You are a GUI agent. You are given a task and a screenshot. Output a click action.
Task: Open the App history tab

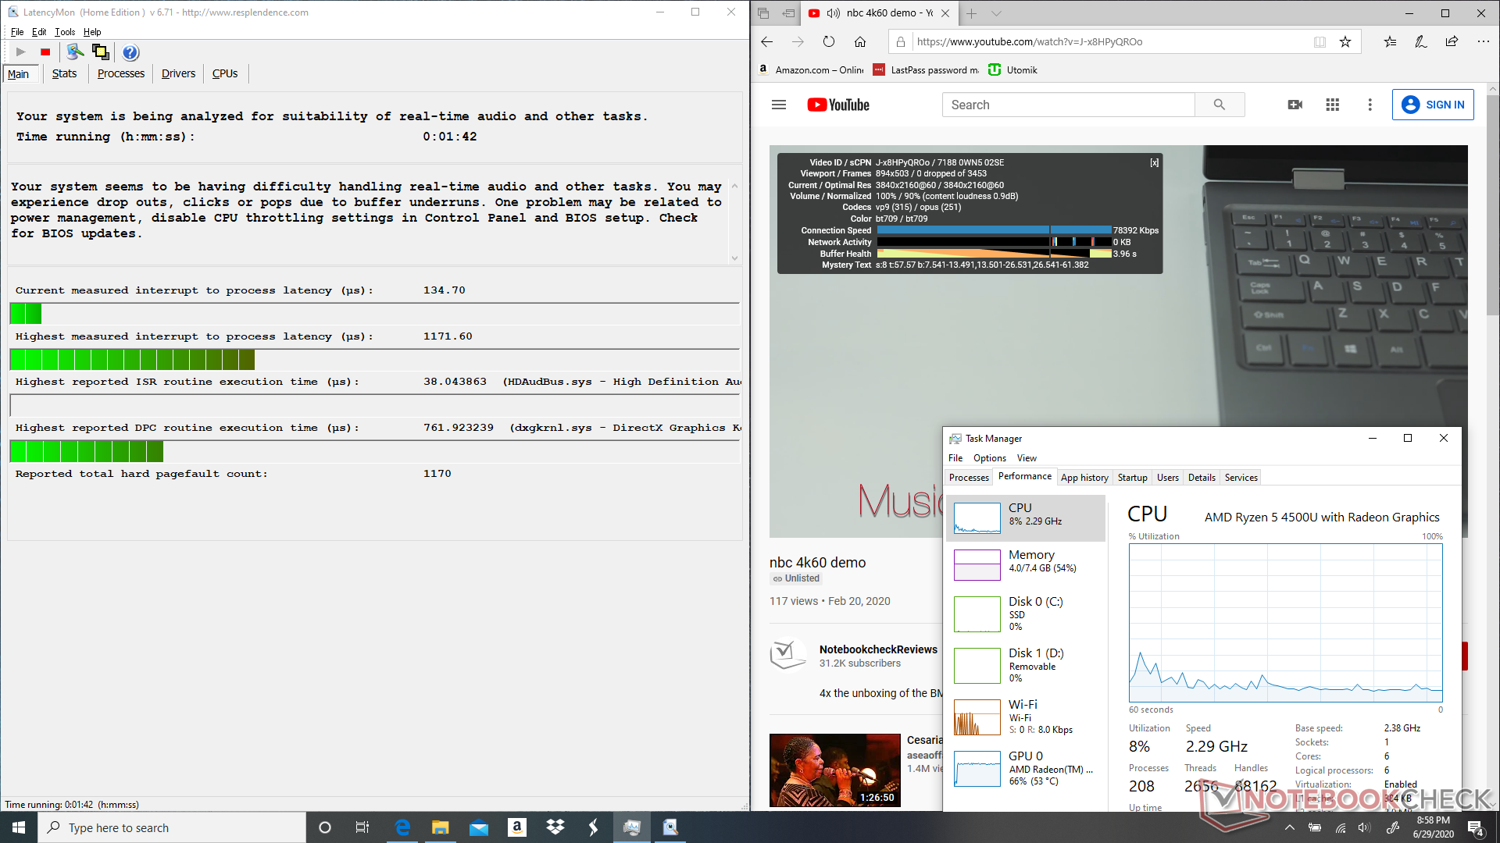(1084, 478)
